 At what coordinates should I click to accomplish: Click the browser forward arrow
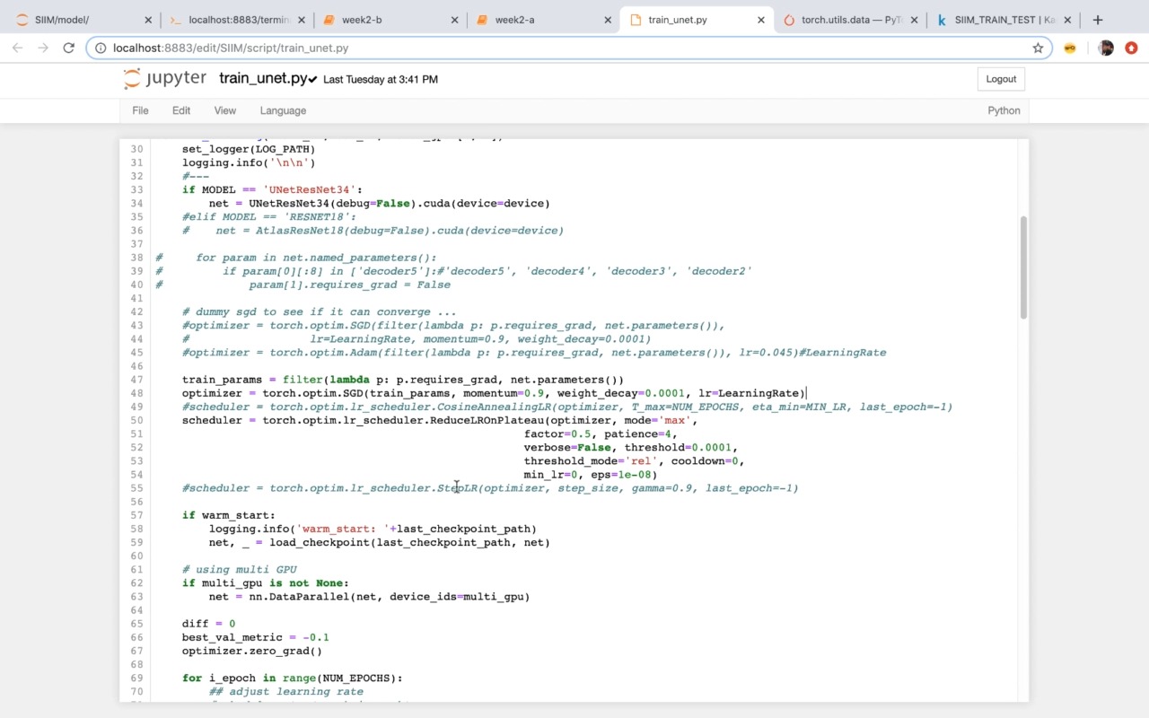tap(42, 48)
